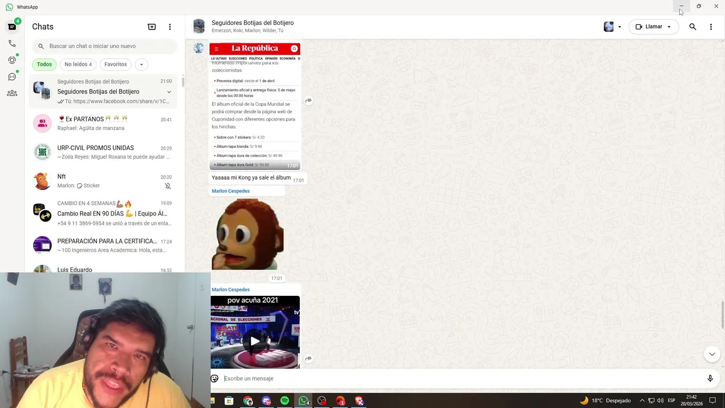Open the volume control in the system tray

tap(660, 401)
